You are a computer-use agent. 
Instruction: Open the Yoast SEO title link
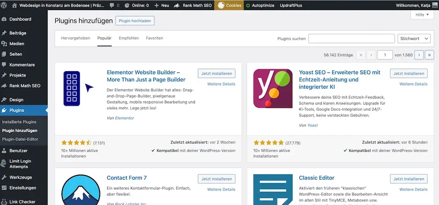340,79
